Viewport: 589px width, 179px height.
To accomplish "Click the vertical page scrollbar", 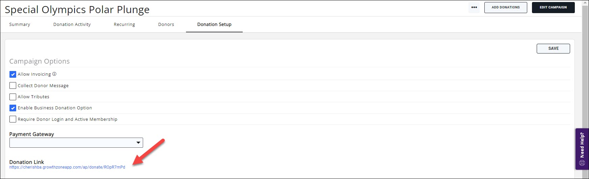I will [586, 67].
